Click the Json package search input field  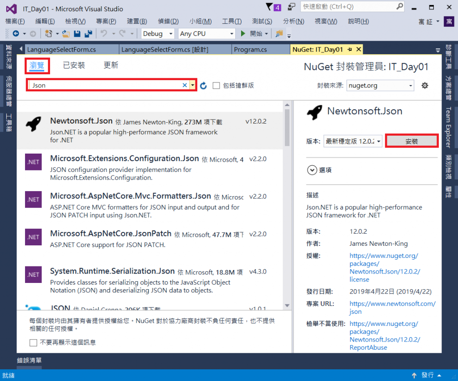tap(106, 85)
